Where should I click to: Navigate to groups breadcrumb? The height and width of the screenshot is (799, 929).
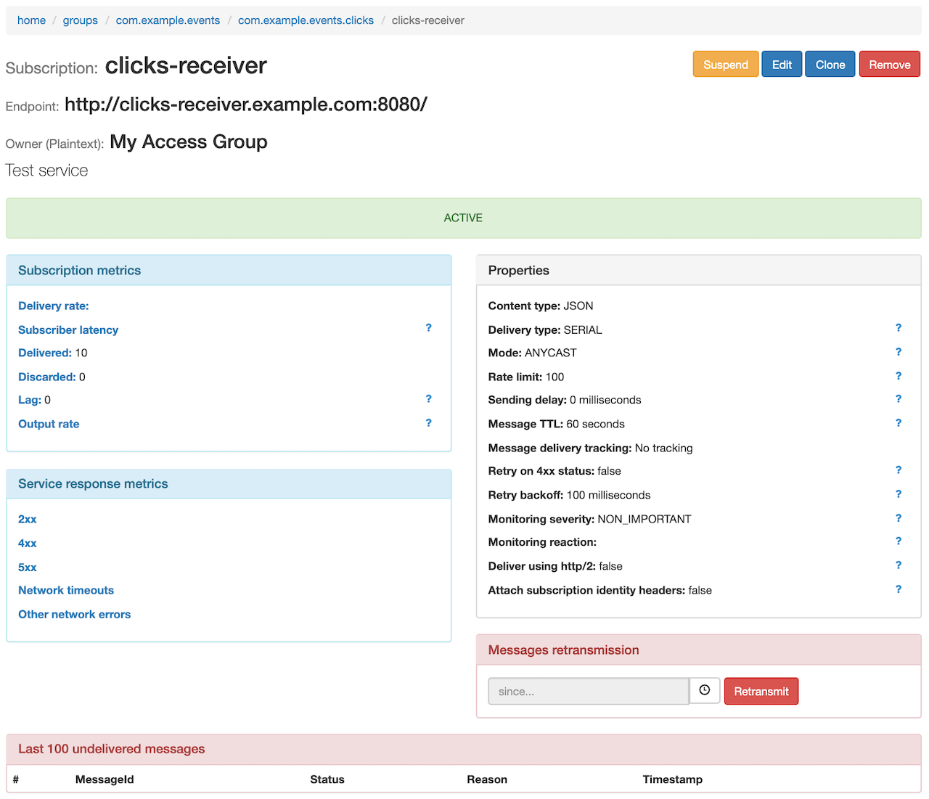click(81, 20)
